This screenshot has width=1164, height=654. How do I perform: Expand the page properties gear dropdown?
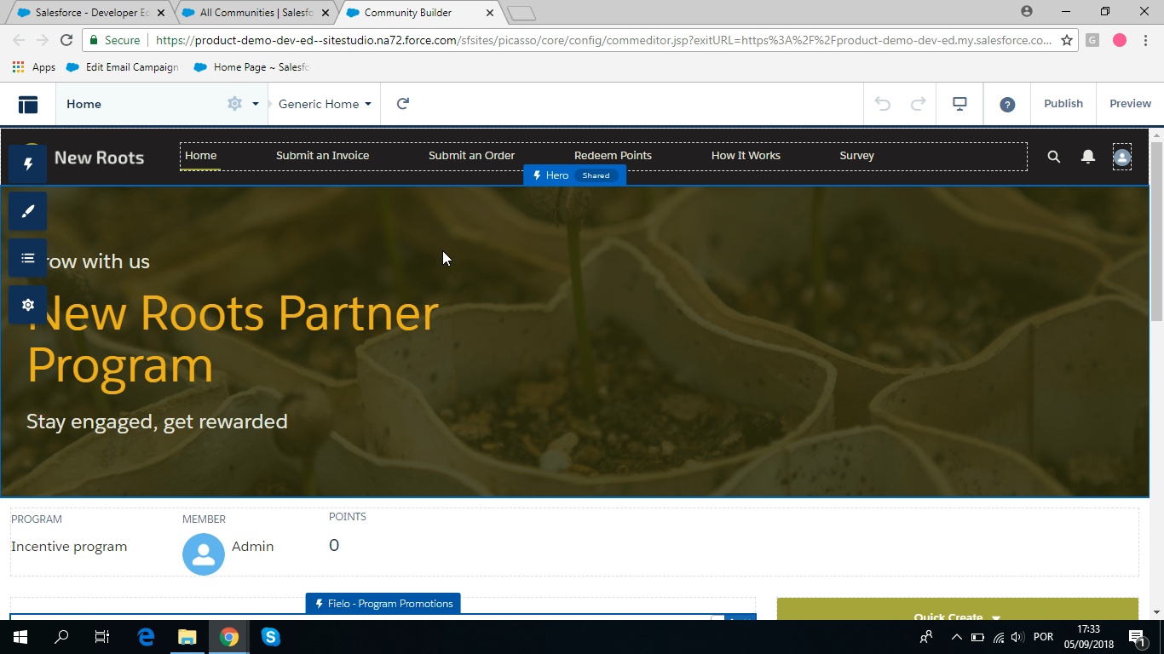(243, 104)
